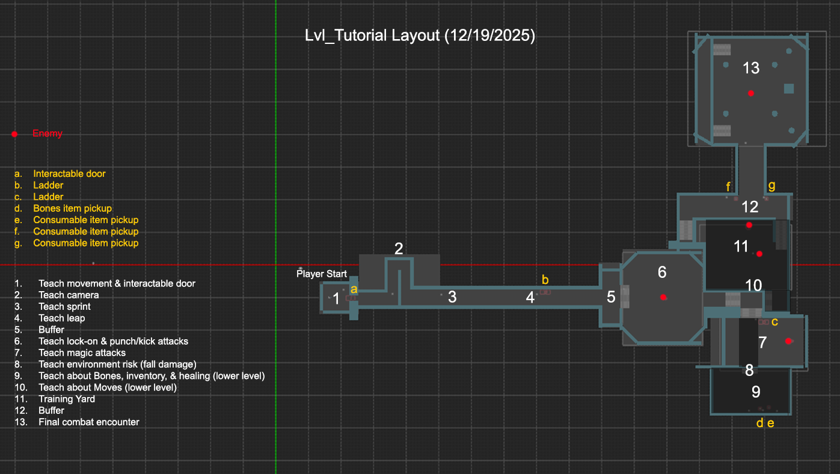Select the enemy dot beside number 11
This screenshot has width=840, height=474.
pyautogui.click(x=759, y=254)
